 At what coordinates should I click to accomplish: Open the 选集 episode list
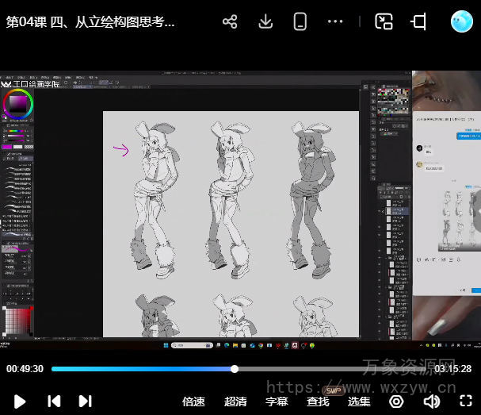(x=359, y=402)
